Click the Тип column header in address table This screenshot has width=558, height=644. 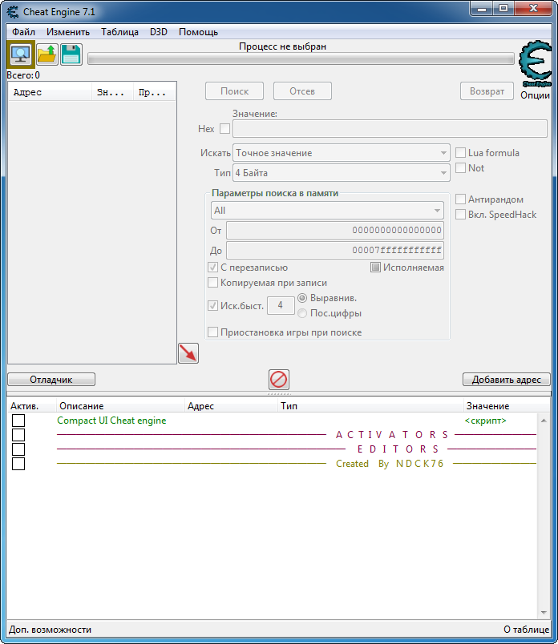pos(370,406)
